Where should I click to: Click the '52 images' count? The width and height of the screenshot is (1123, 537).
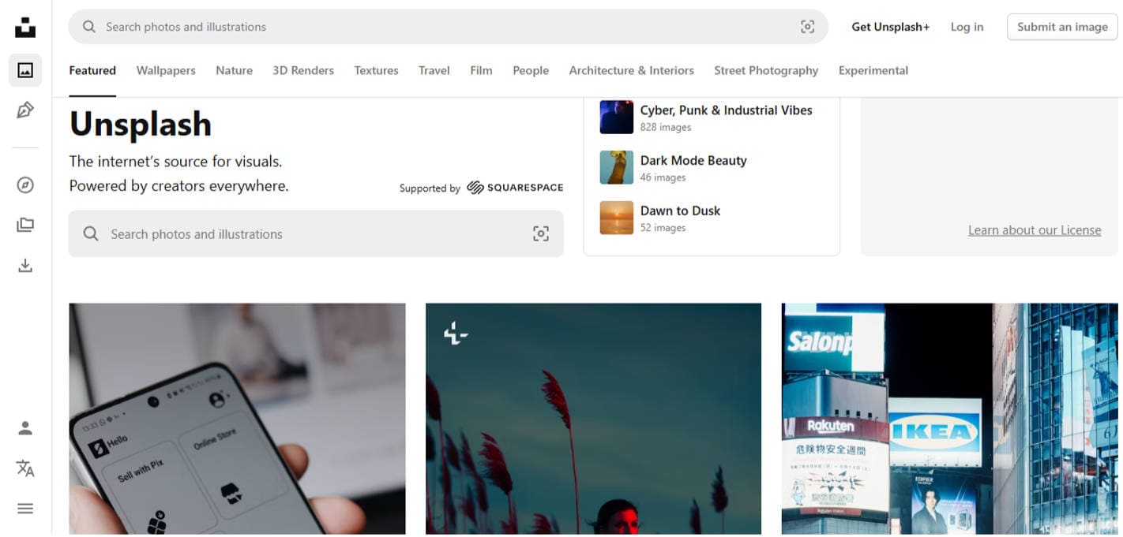coord(663,228)
